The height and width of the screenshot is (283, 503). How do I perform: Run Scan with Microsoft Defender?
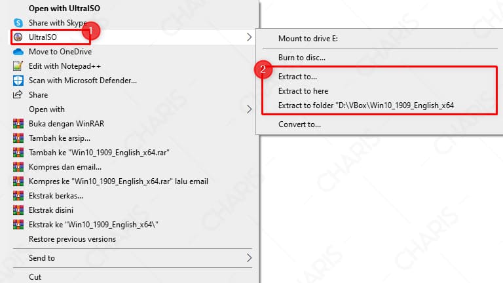coord(83,81)
